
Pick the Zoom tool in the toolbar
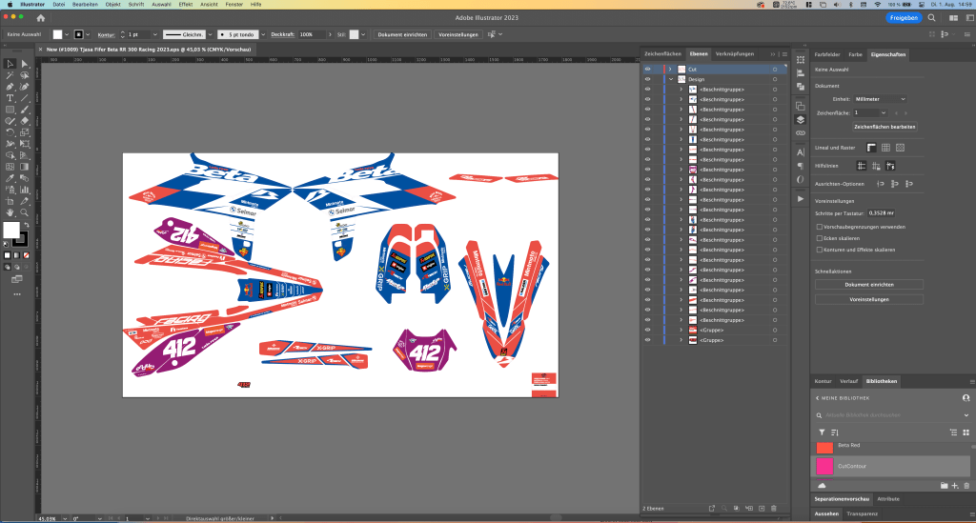pos(24,211)
